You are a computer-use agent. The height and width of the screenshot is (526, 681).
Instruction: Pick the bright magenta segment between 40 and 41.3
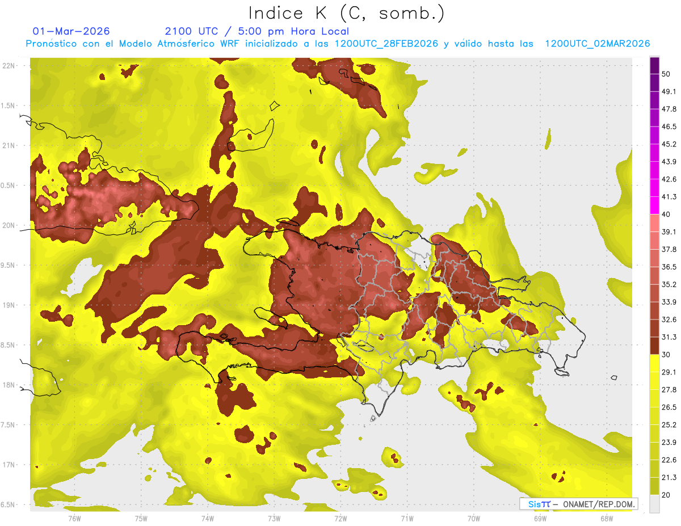pyautogui.click(x=655, y=205)
